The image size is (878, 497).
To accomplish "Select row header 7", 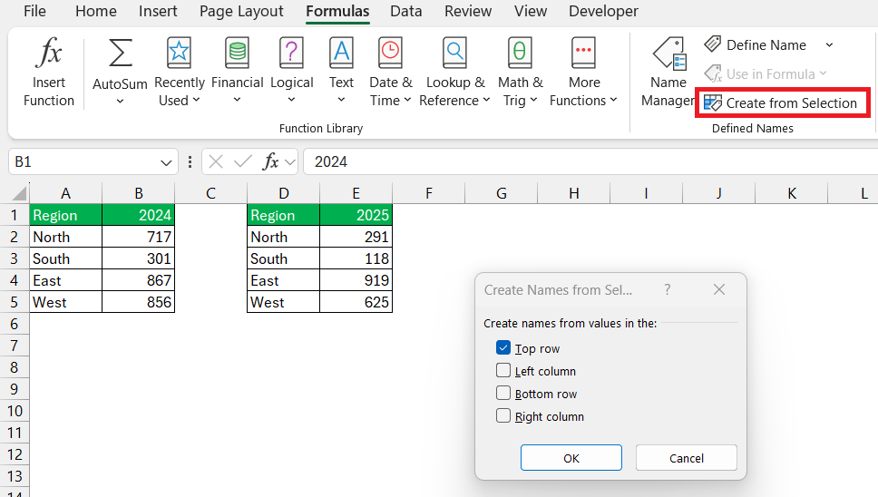I will (x=15, y=346).
